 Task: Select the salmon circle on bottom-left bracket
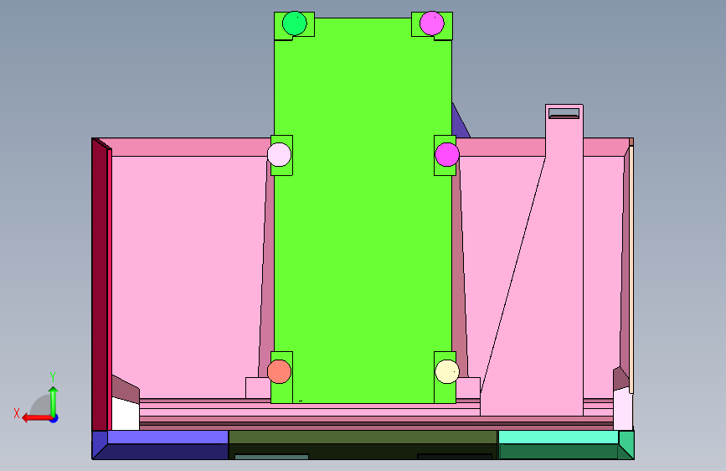(279, 371)
